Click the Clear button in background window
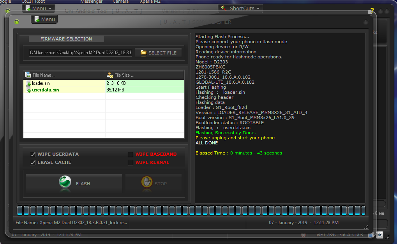This screenshot has height=244, width=397. pyautogui.click(x=379, y=213)
